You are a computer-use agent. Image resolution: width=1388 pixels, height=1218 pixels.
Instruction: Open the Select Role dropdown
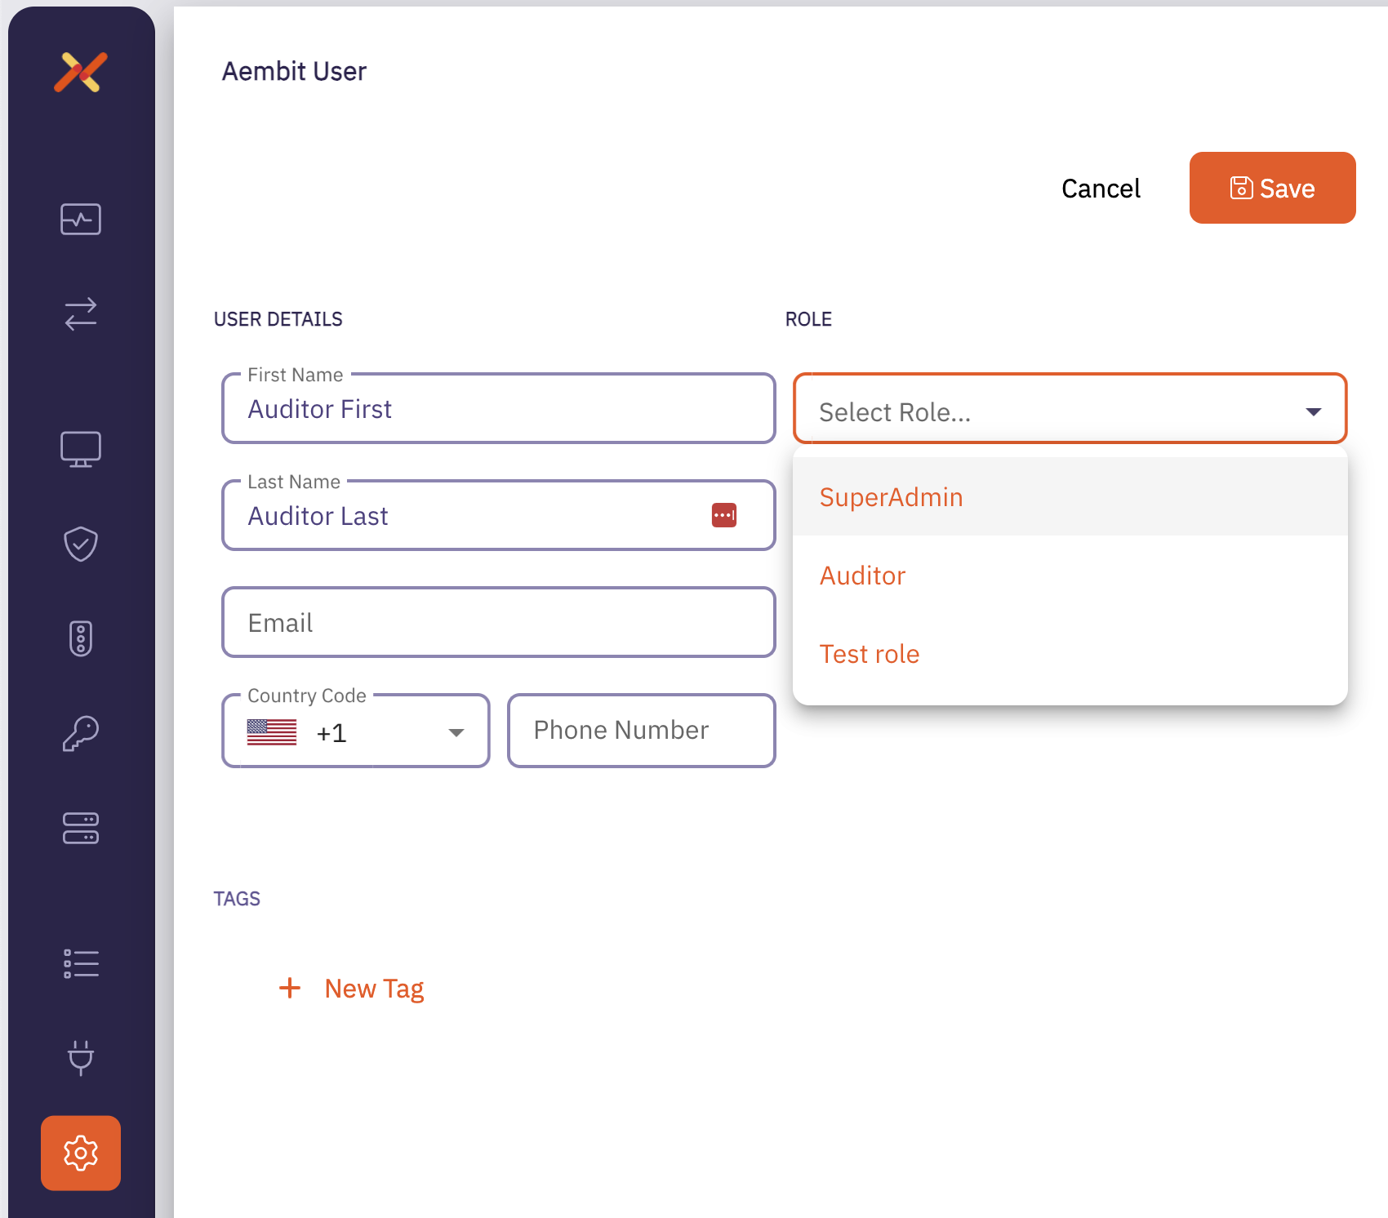(x=1070, y=410)
